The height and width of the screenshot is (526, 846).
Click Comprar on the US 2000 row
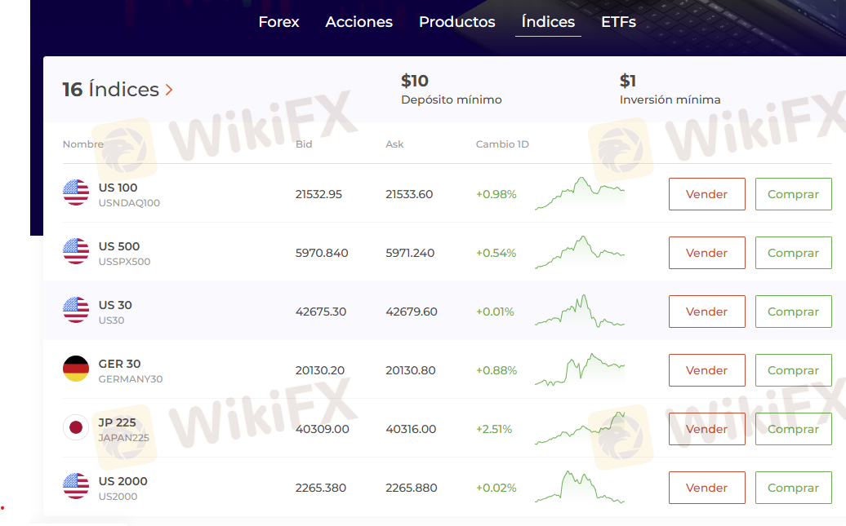click(x=793, y=488)
